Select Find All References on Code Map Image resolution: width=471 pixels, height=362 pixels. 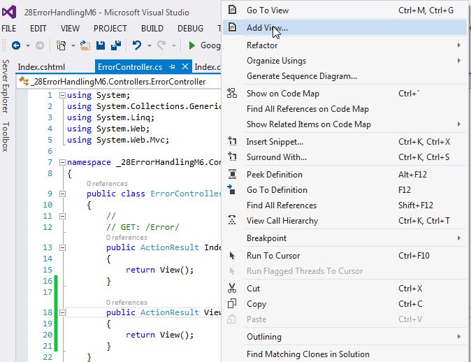[345, 109]
